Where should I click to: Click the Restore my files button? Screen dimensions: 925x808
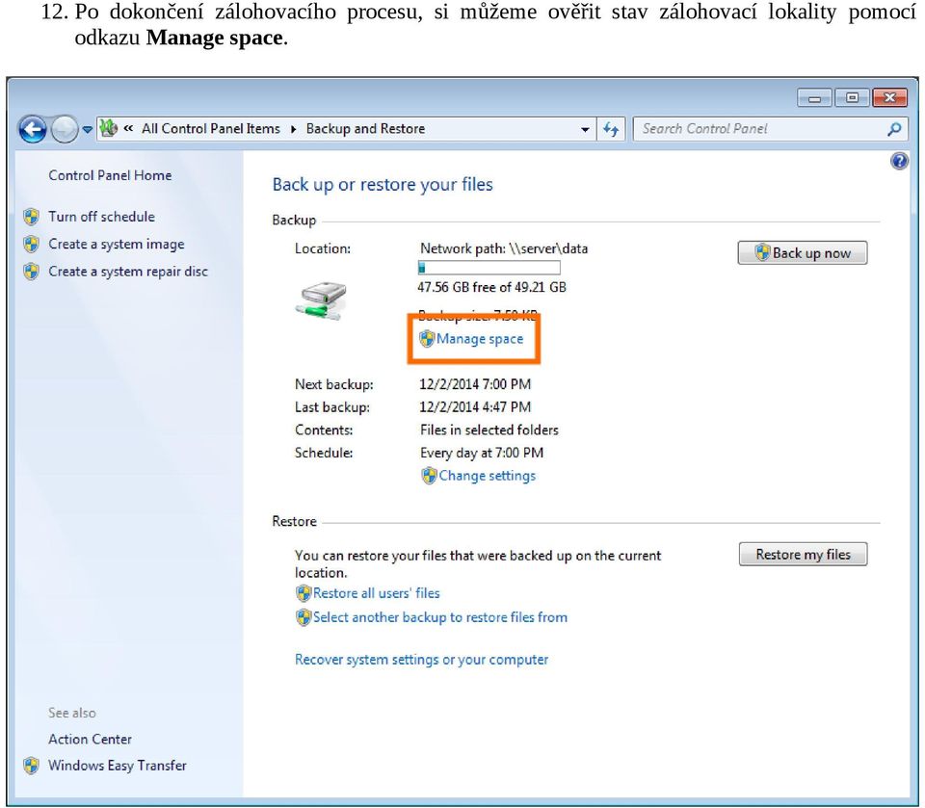click(x=803, y=555)
